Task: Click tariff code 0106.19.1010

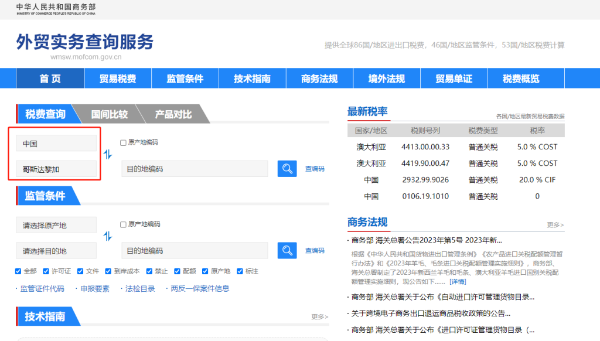Action: [x=425, y=196]
